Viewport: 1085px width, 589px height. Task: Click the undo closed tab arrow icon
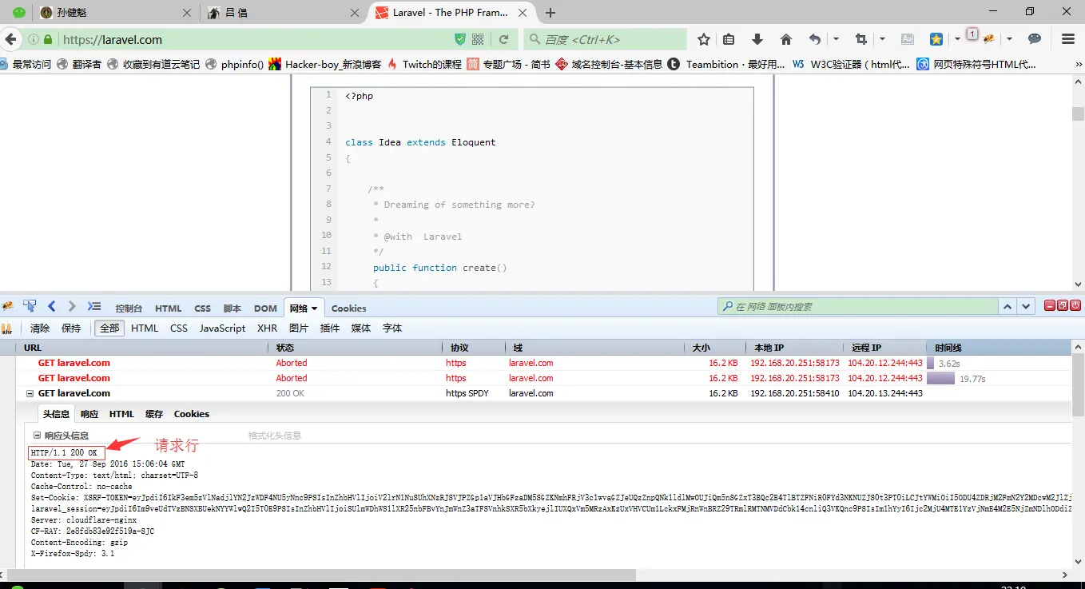point(815,39)
